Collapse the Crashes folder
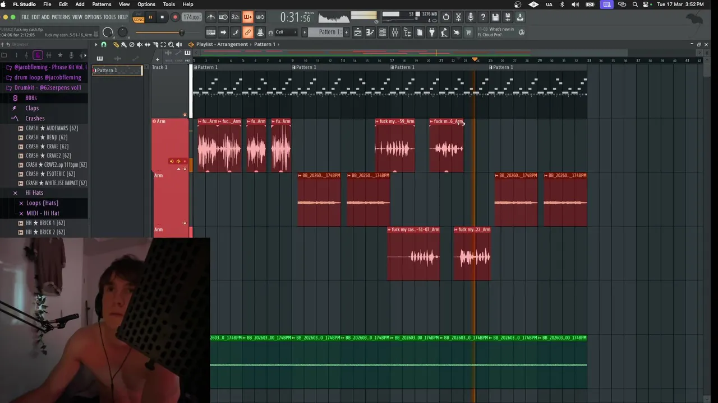Screen dimensions: 718x403 (x=35, y=118)
